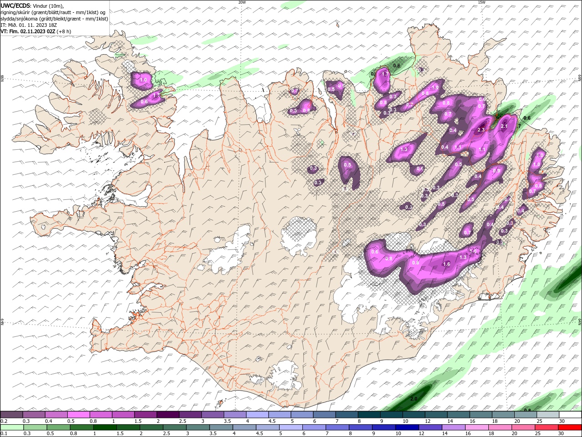The width and height of the screenshot is (582, 437).
Task: Pick the pure red 30 rain-scale swatch
Action: coord(570,427)
